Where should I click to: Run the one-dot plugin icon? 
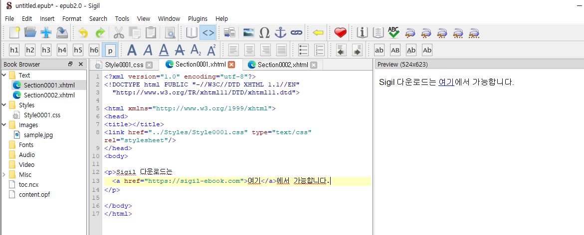410,33
